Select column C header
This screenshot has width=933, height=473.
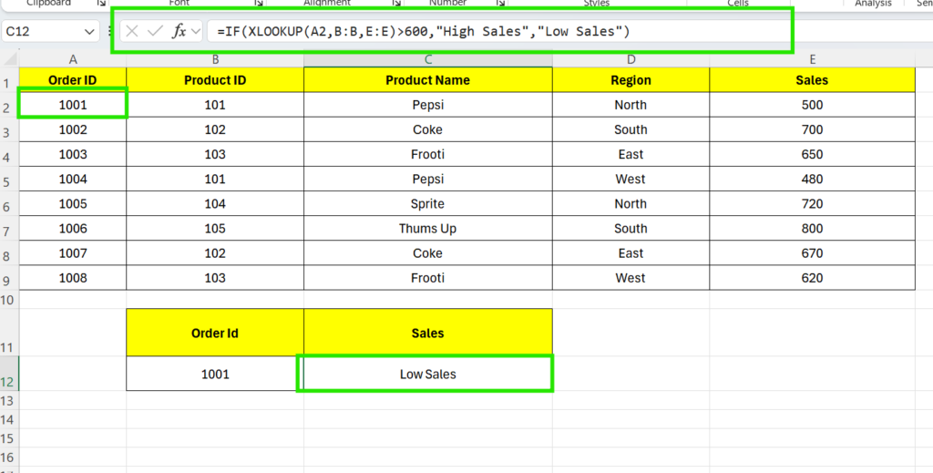point(428,59)
